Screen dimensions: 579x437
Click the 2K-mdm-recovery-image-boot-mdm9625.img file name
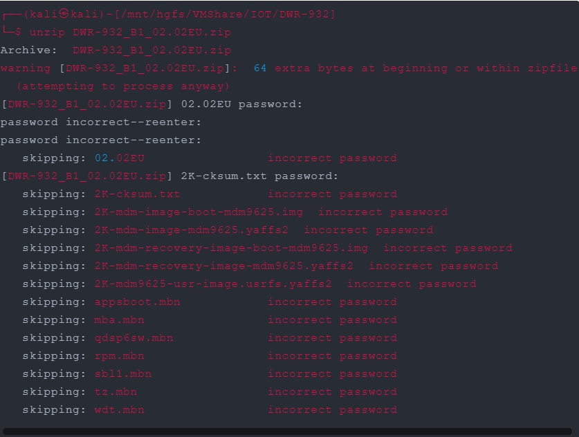click(231, 248)
